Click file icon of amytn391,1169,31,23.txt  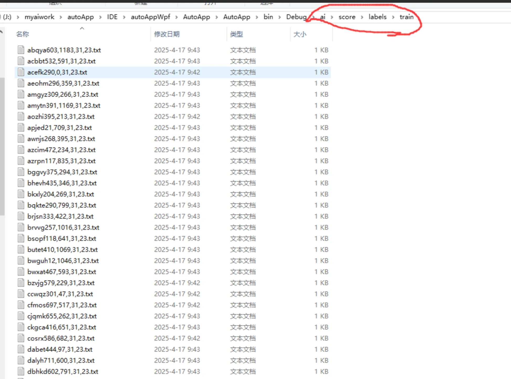(21, 105)
